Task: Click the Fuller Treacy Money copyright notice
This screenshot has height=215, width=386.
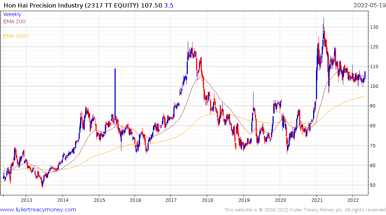Action: click(x=305, y=210)
